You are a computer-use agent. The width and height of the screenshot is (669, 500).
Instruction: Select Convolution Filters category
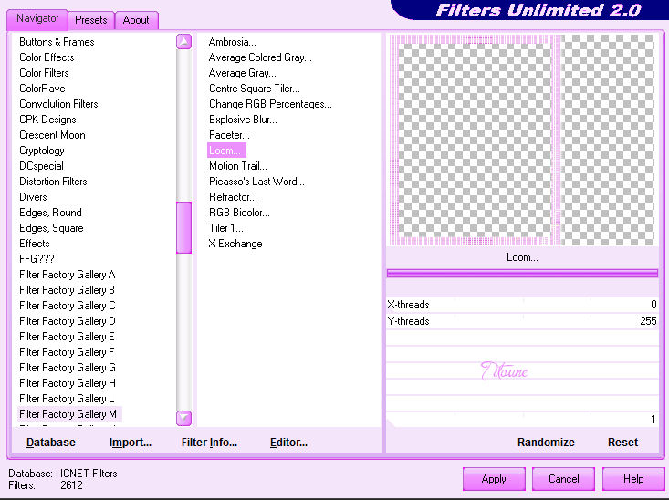[58, 104]
